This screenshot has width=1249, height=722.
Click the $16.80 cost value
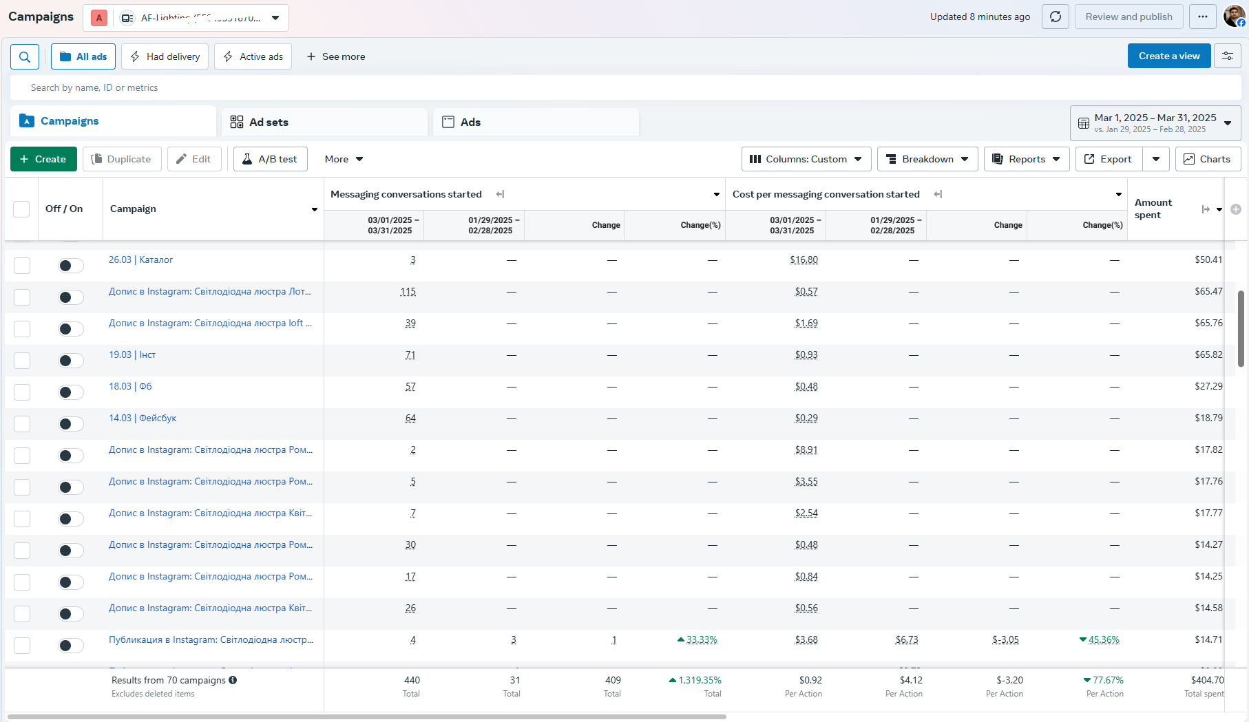coord(804,259)
